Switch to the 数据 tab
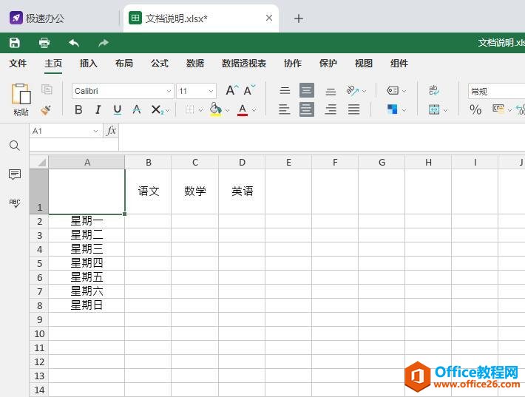 click(x=195, y=64)
